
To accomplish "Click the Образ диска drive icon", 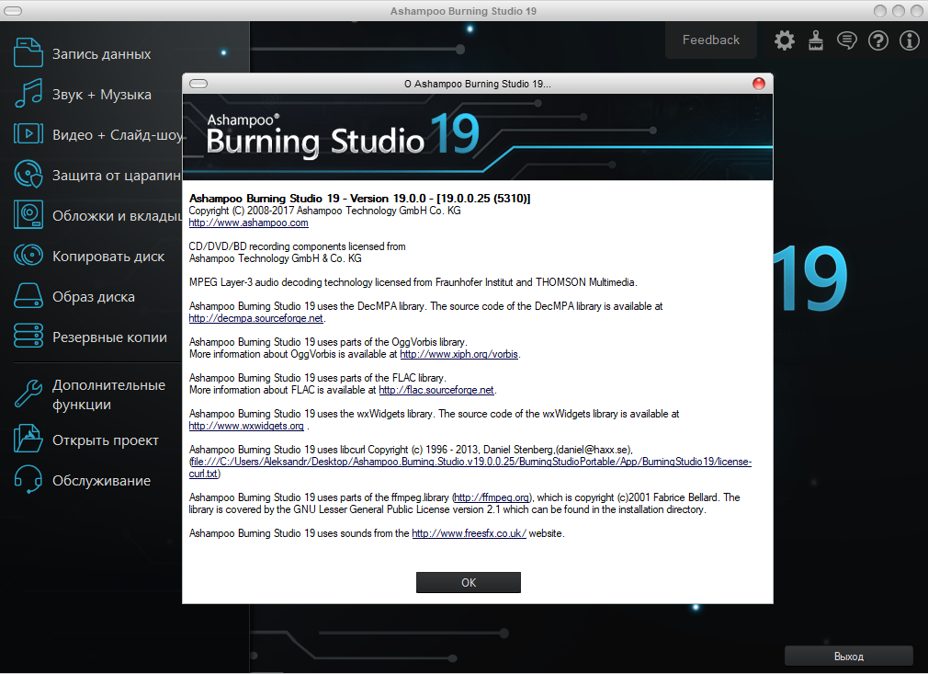I will coord(28,295).
